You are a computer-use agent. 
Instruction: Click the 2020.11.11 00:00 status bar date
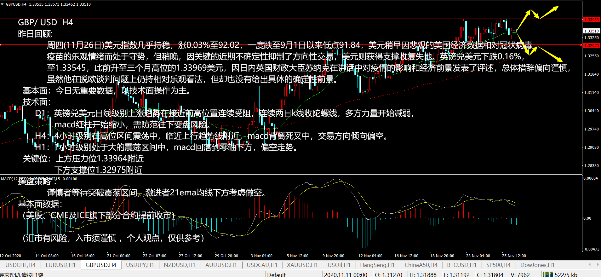(346, 274)
